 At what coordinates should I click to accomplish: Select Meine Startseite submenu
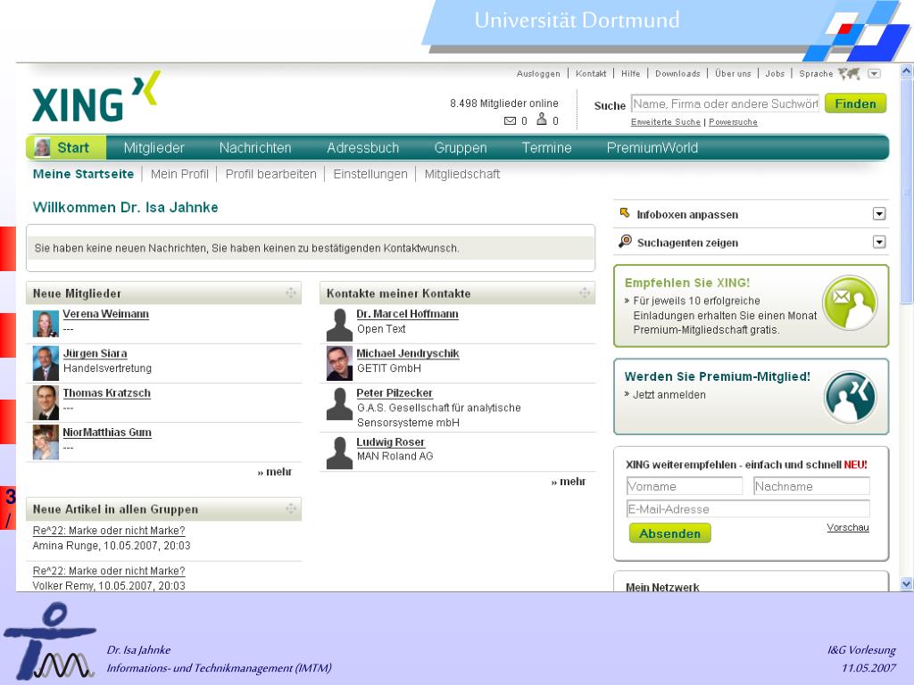click(x=83, y=174)
